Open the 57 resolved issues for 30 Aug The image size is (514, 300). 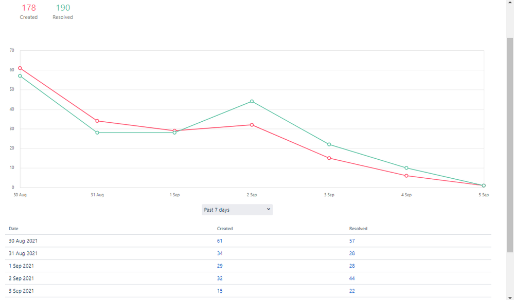[351, 241]
